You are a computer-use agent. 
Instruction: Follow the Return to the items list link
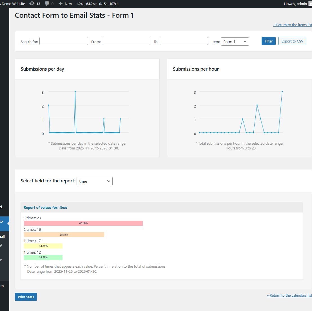tap(292, 25)
